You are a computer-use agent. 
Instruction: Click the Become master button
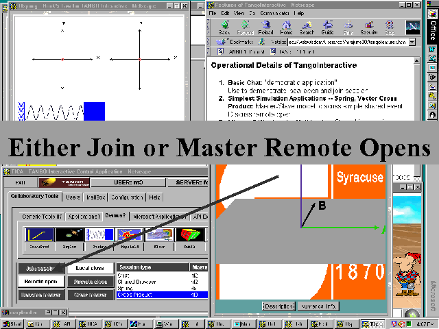coord(41,295)
